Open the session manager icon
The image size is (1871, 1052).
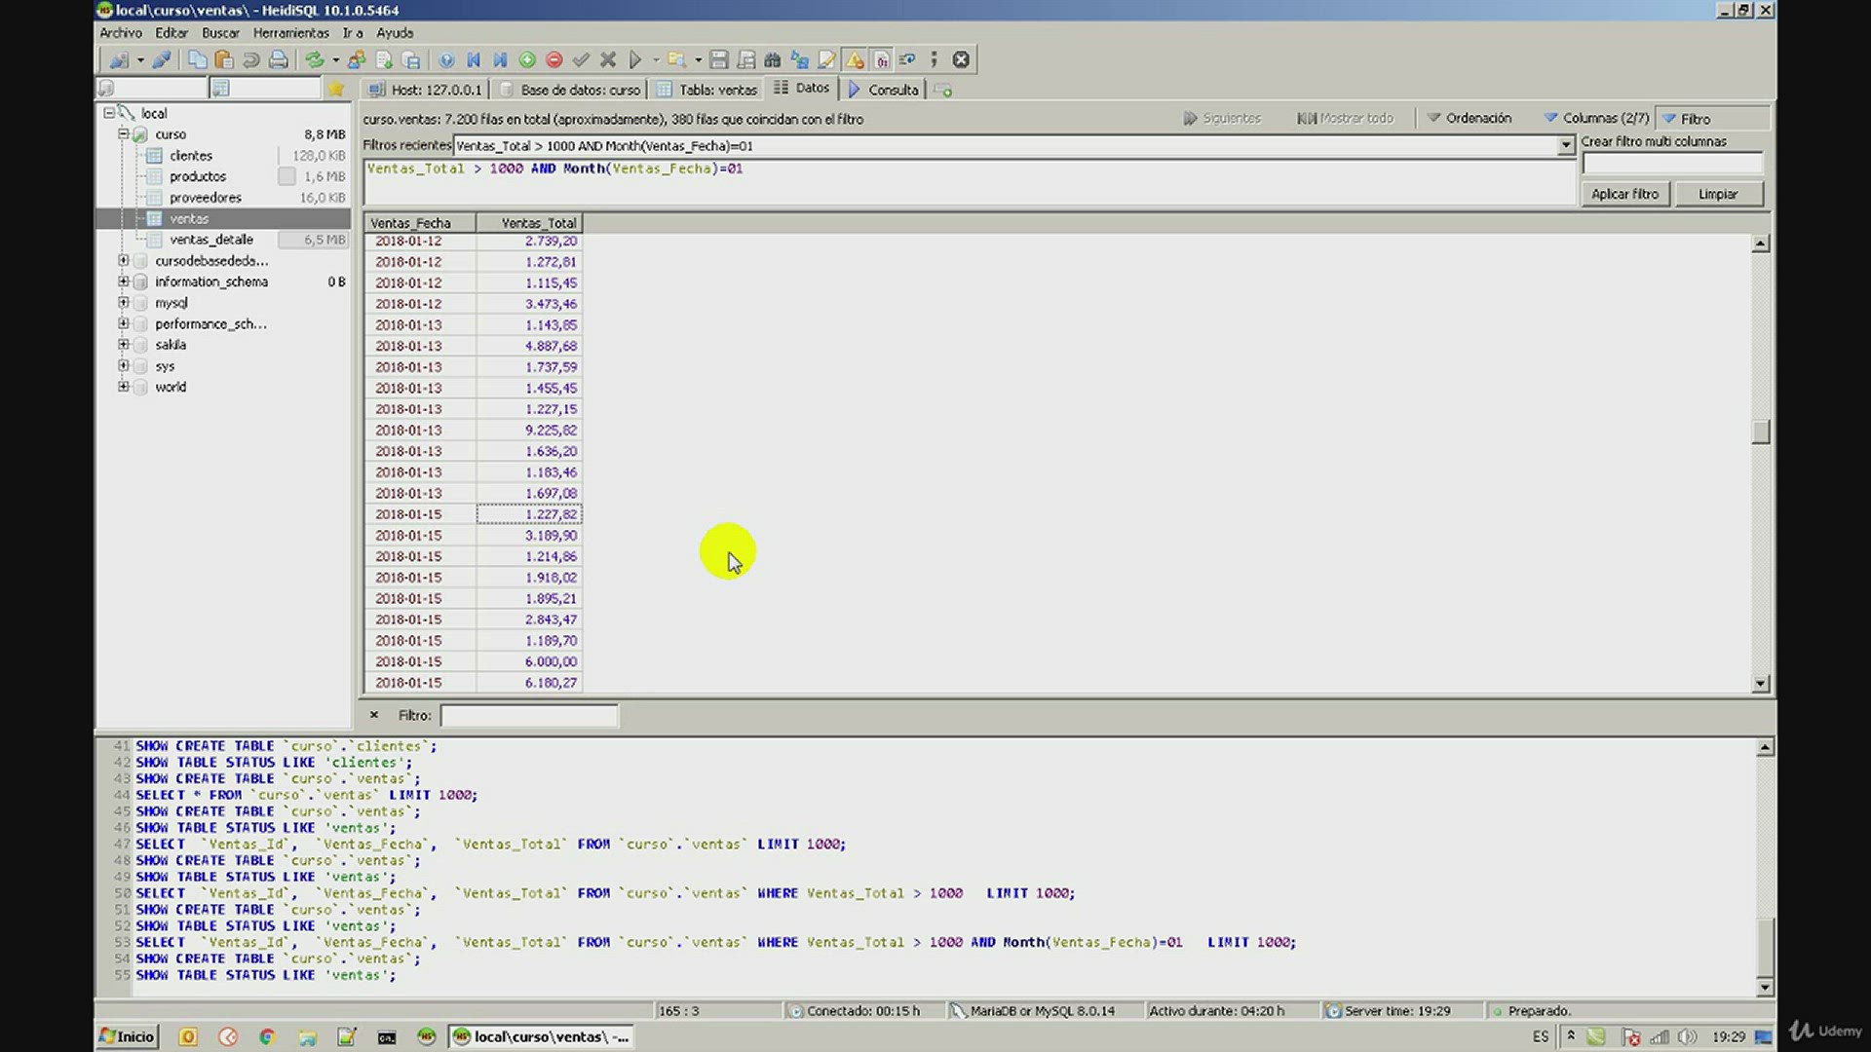[x=118, y=59]
